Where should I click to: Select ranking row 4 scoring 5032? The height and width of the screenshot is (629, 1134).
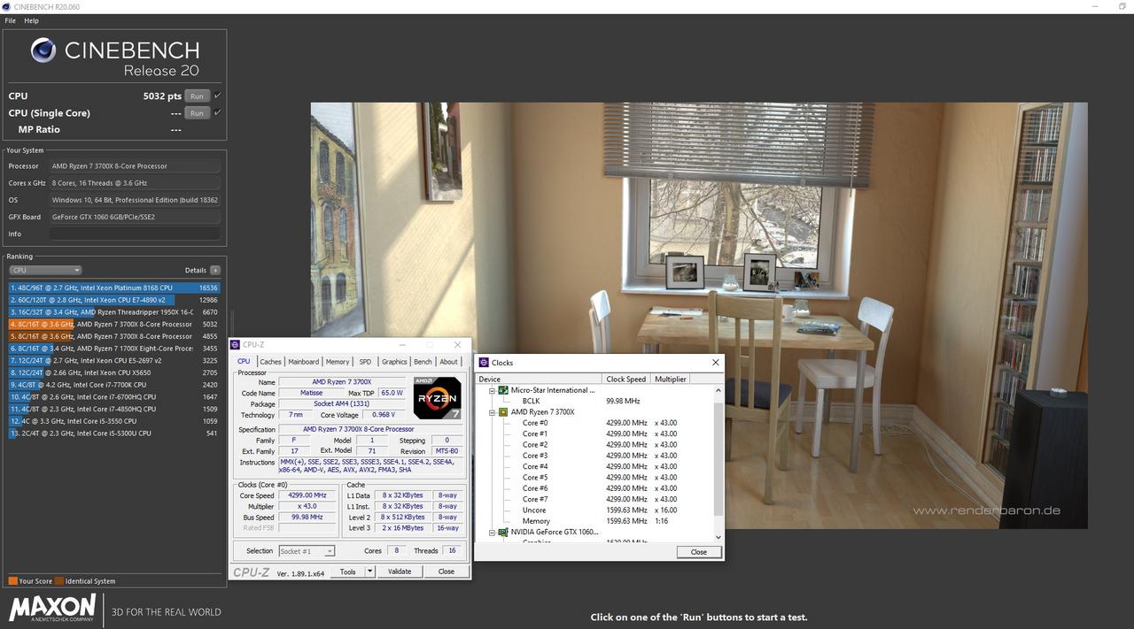pos(114,324)
